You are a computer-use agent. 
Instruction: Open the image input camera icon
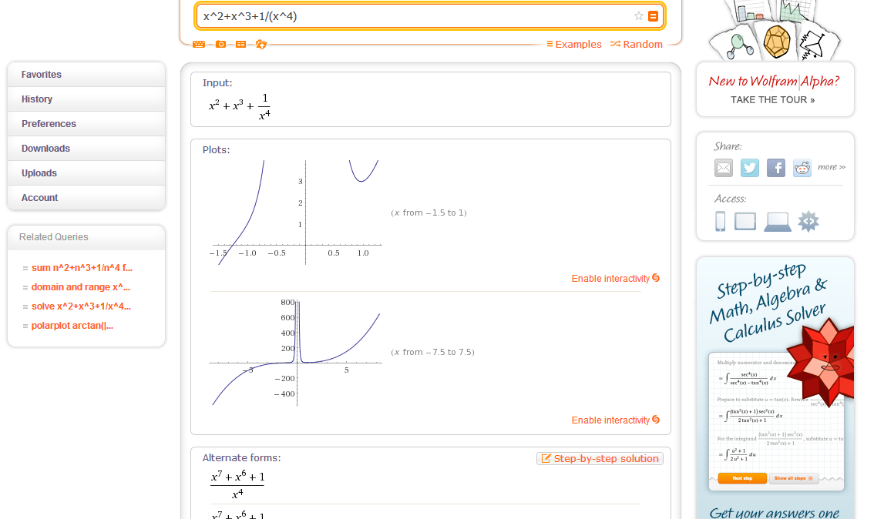(220, 44)
